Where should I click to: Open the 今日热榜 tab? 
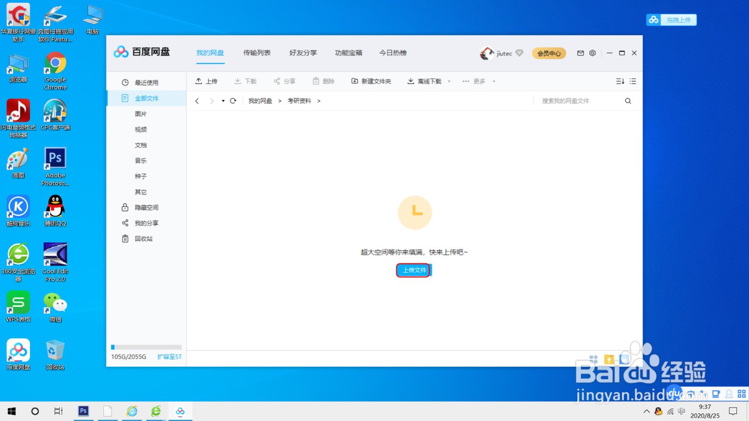click(x=393, y=53)
